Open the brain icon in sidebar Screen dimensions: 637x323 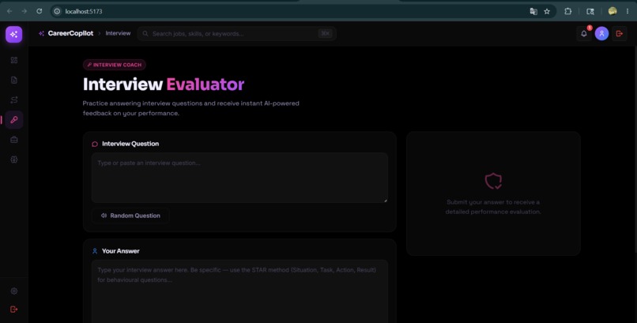pyautogui.click(x=14, y=160)
